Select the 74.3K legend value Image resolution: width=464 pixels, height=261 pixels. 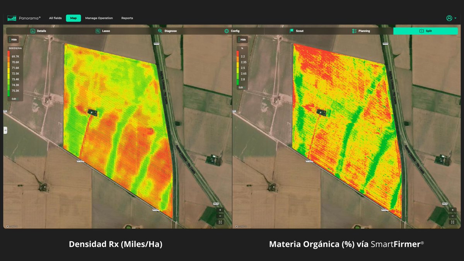click(x=16, y=85)
